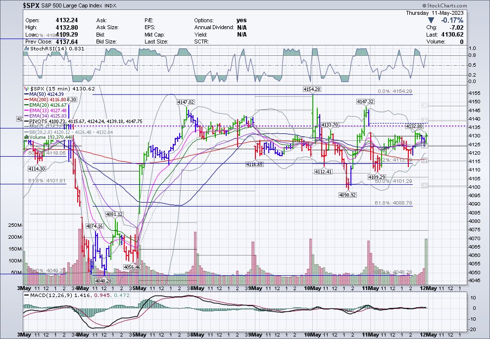
Task: Click the 50.0%: 4101.29 Fibonacci label
Action: click(393, 181)
